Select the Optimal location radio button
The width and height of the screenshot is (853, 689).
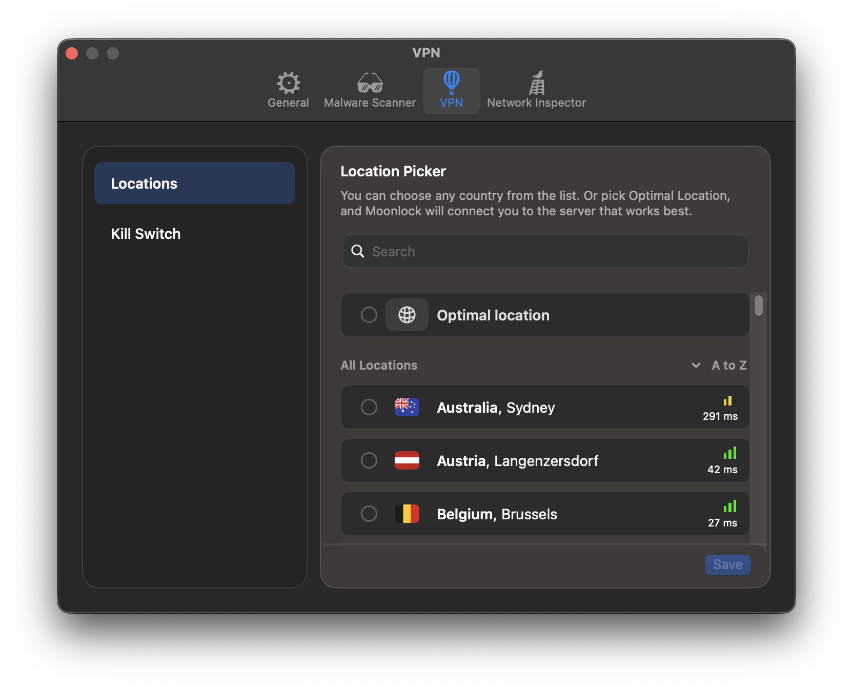(369, 315)
